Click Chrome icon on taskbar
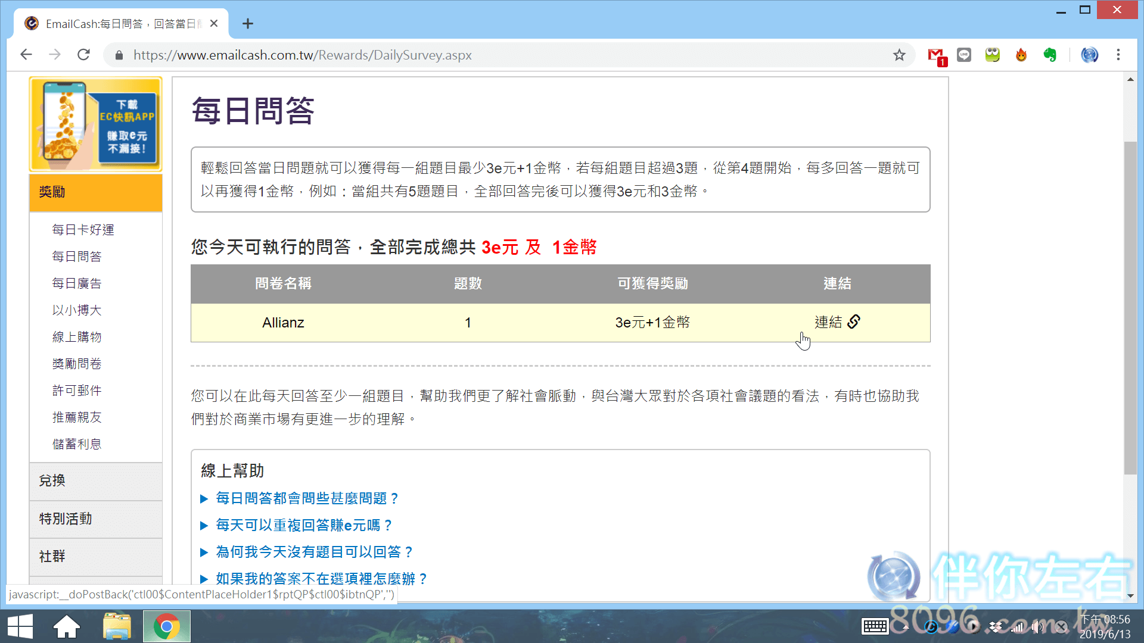Image resolution: width=1144 pixels, height=643 pixels. [x=167, y=626]
